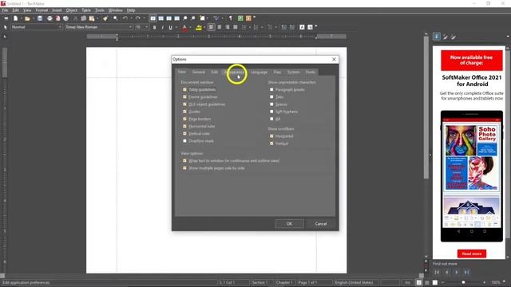The height and width of the screenshot is (287, 511).
Task: Enable Paragraph breaks checkbox
Action: tap(271, 89)
